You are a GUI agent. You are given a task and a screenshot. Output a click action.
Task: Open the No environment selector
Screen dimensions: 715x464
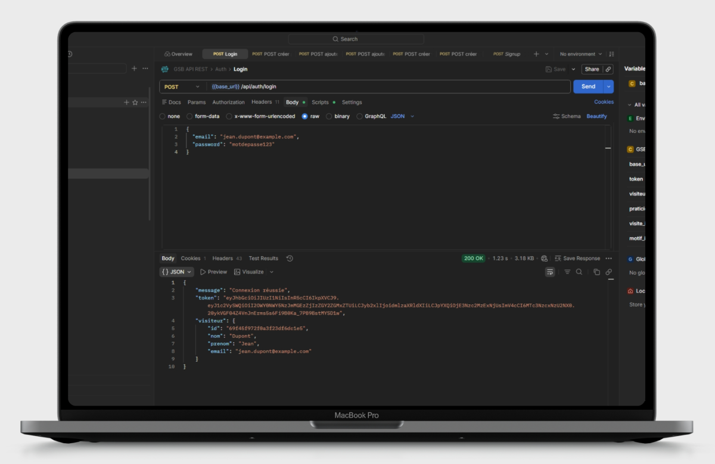click(581, 54)
